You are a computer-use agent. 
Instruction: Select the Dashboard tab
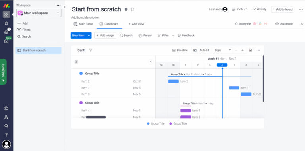[109, 24]
